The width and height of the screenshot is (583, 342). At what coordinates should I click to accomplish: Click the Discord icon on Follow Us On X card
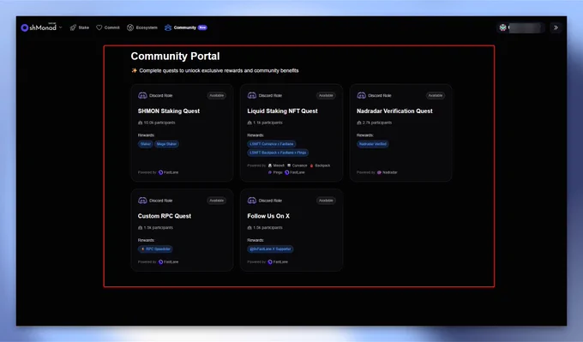point(252,201)
